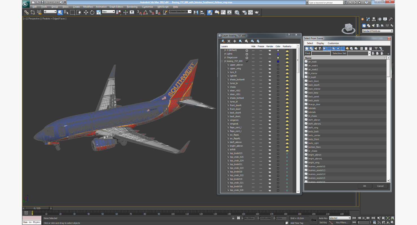Click the Realistic + Edged Faces viewport label
The height and width of the screenshot is (225, 417).
[54, 19]
